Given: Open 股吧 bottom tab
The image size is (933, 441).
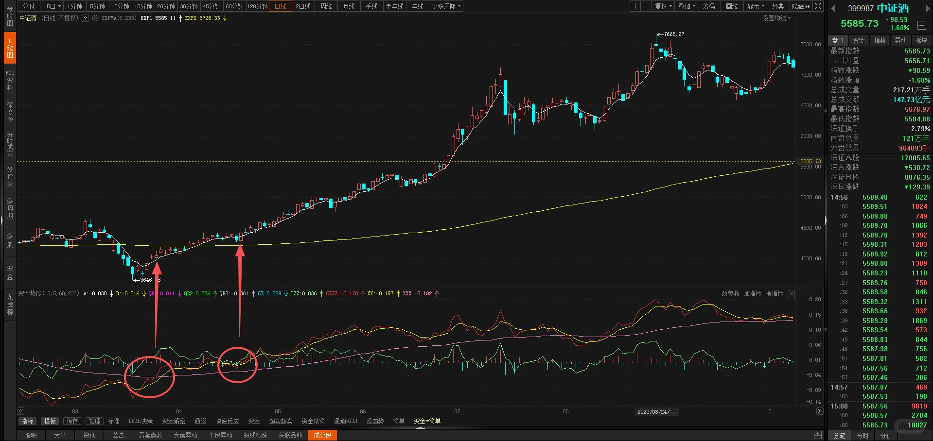Looking at the screenshot, I should pyautogui.click(x=31, y=435).
